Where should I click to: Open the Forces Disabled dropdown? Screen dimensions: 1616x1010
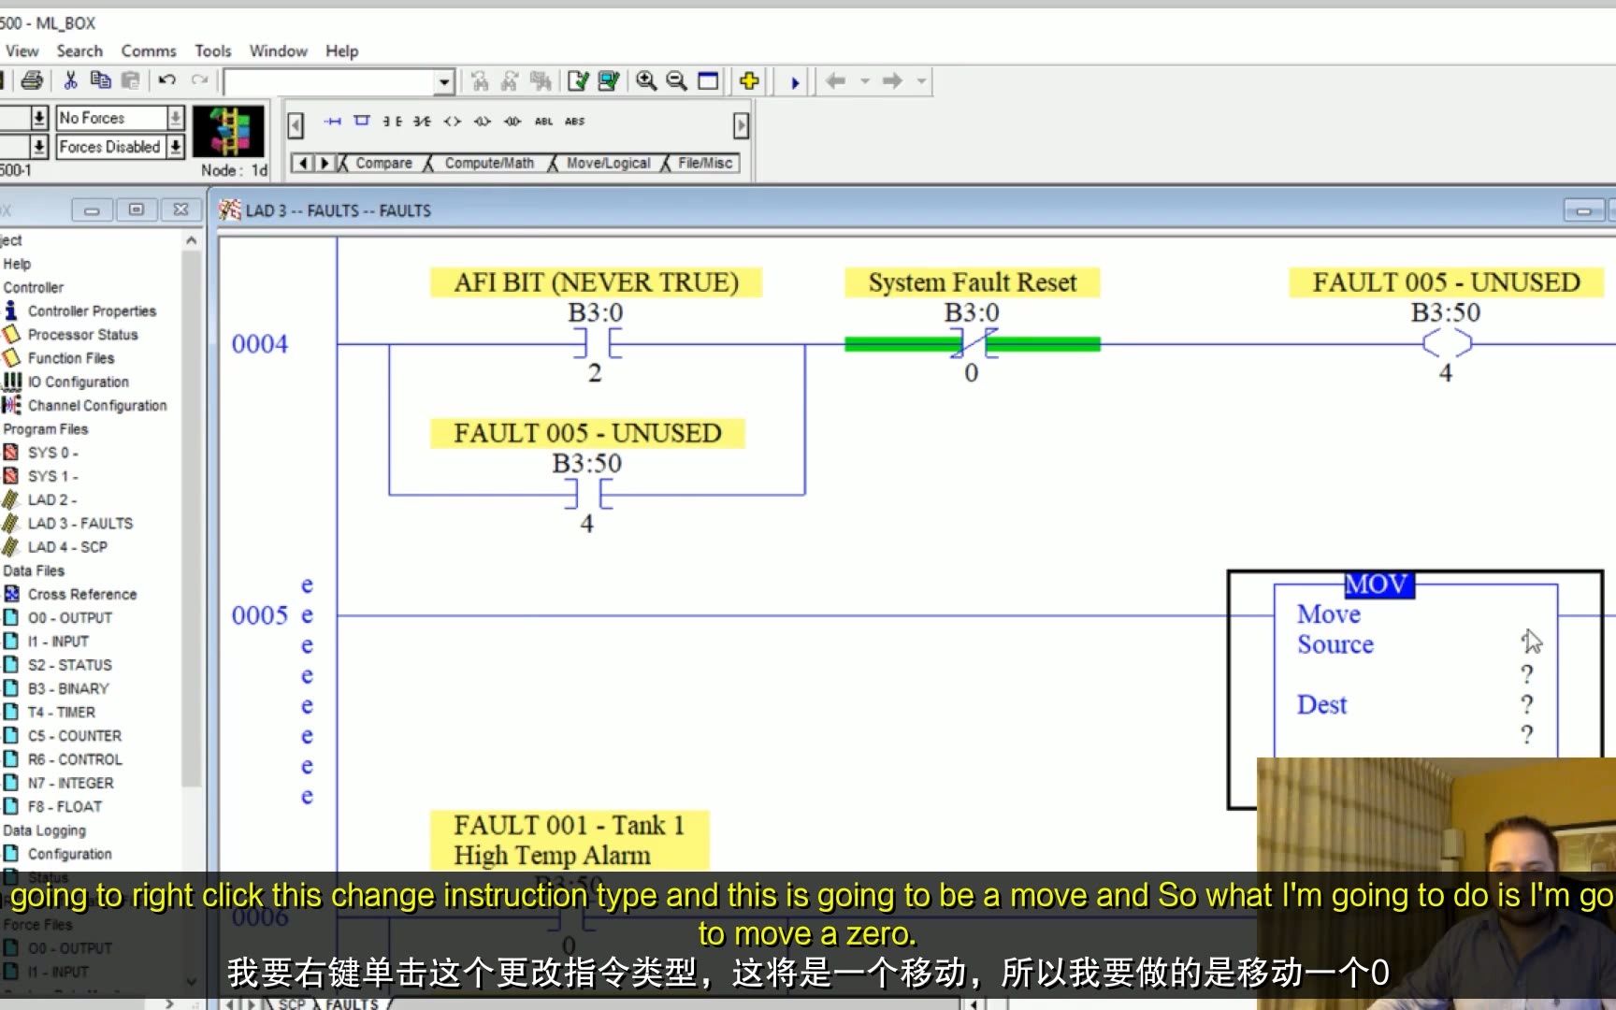point(176,147)
